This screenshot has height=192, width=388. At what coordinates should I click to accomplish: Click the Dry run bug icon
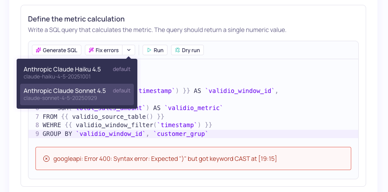pos(177,50)
